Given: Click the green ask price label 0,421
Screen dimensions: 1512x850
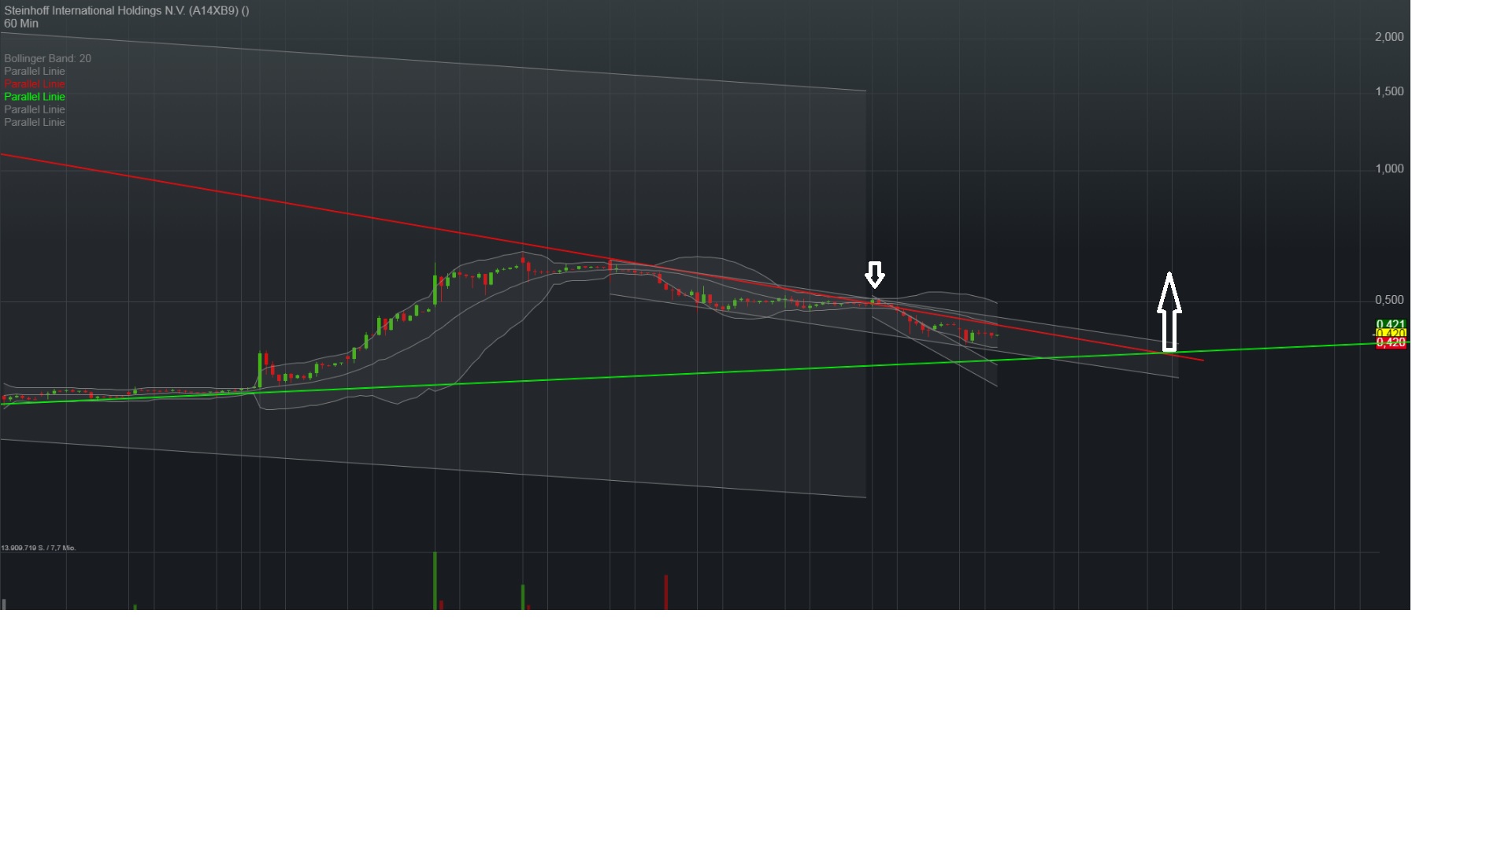Looking at the screenshot, I should tap(1392, 323).
